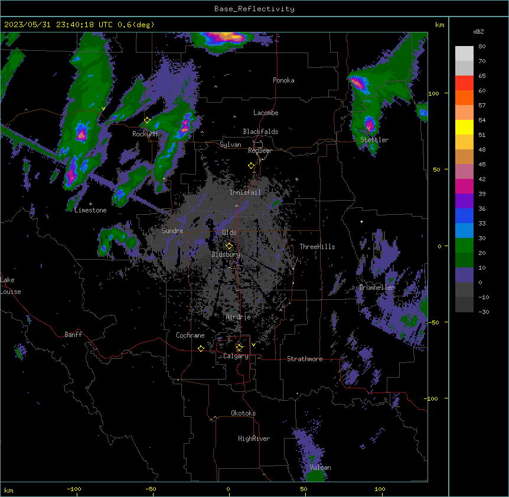Click the yellow marker south of Red Deer
509x497 pixels.
tap(251, 166)
